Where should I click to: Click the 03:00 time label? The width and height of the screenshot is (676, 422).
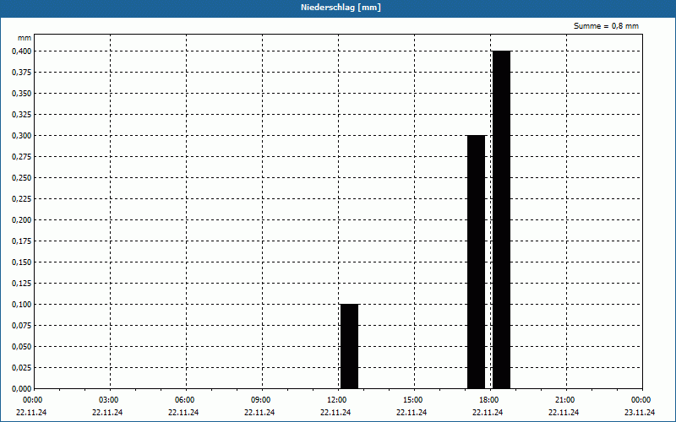point(109,400)
